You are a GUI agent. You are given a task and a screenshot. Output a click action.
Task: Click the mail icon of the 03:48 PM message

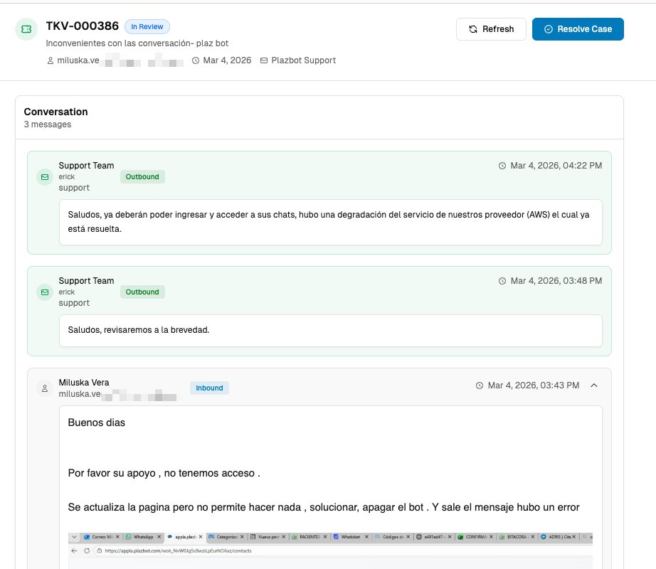(45, 292)
